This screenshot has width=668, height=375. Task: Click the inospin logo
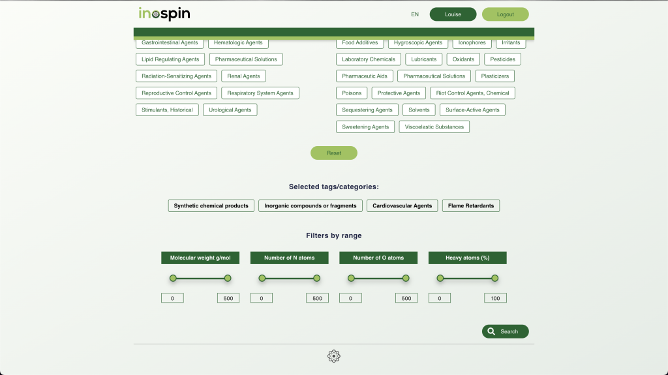coord(164,14)
